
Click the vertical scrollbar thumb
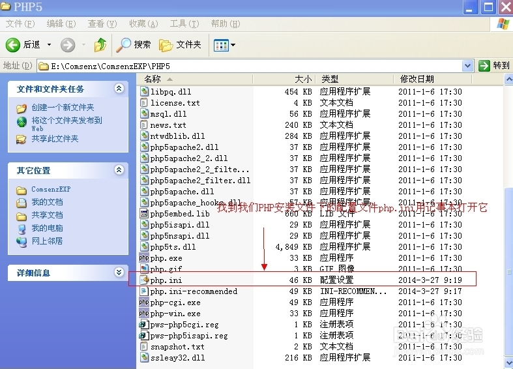click(508, 272)
